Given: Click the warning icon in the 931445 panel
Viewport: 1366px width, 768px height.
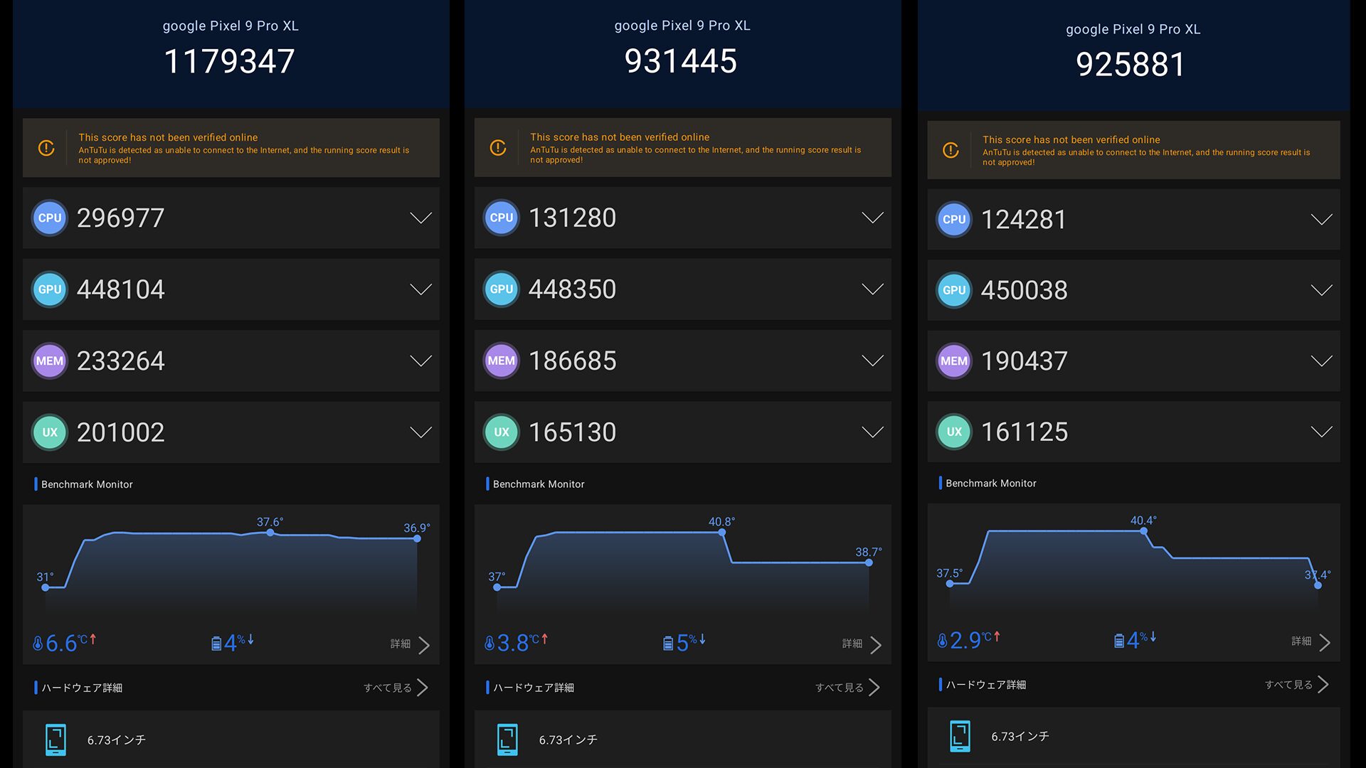Looking at the screenshot, I should 498,148.
